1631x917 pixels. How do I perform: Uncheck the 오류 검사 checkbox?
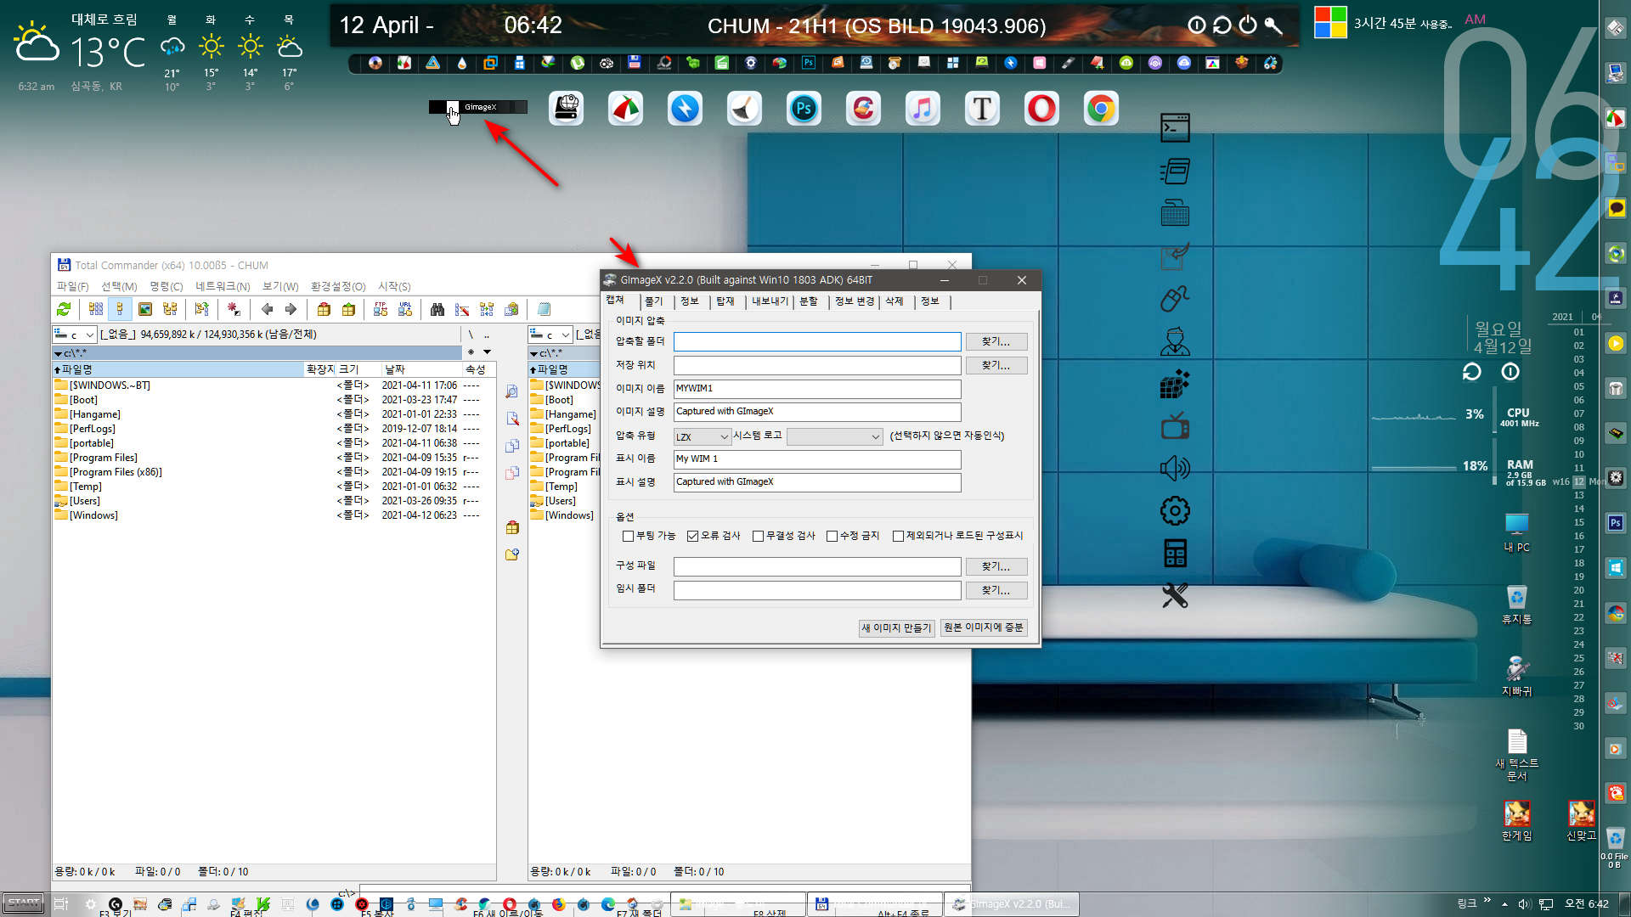coord(692,536)
